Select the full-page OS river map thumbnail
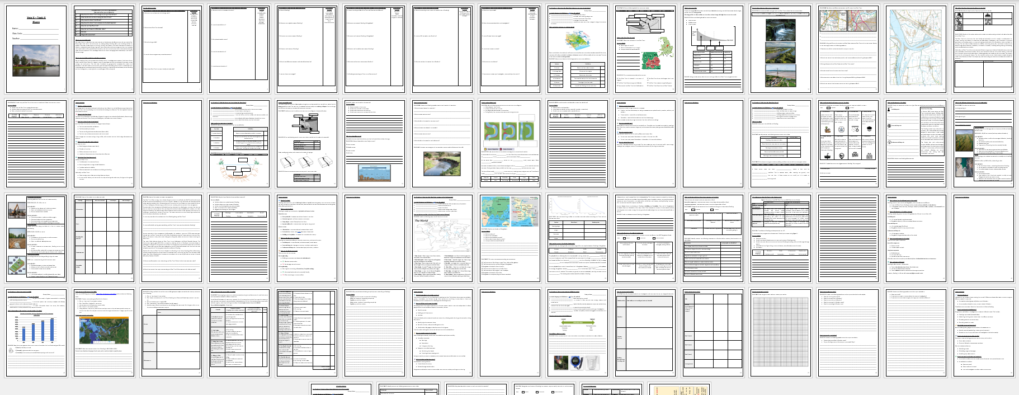1019x395 pixels. (x=916, y=49)
